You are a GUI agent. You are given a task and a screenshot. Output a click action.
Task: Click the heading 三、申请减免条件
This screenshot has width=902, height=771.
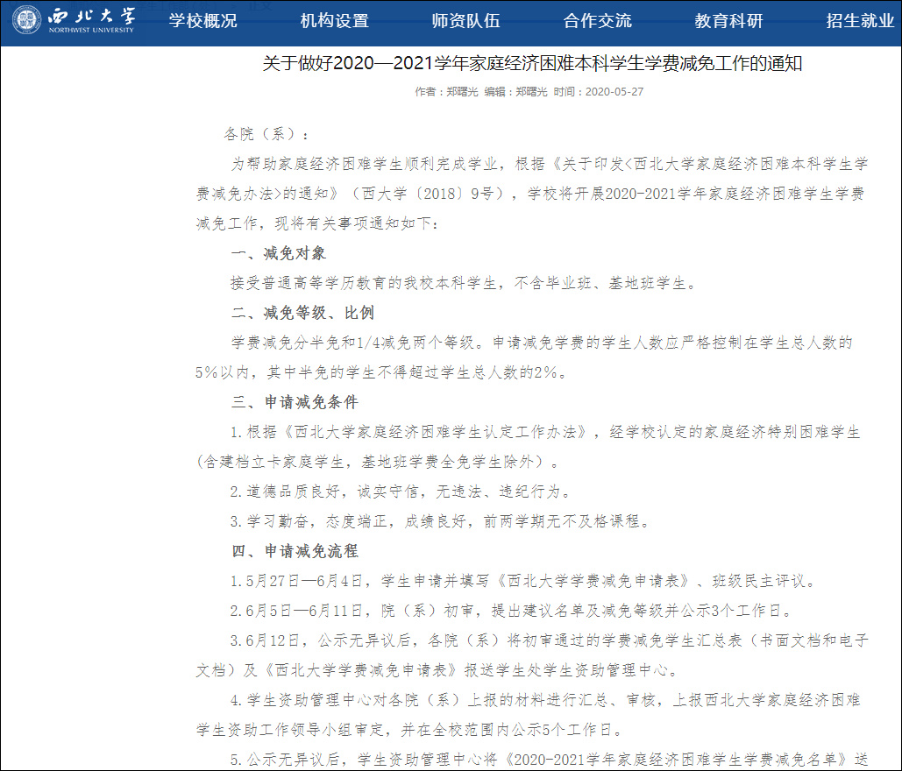[x=295, y=402]
